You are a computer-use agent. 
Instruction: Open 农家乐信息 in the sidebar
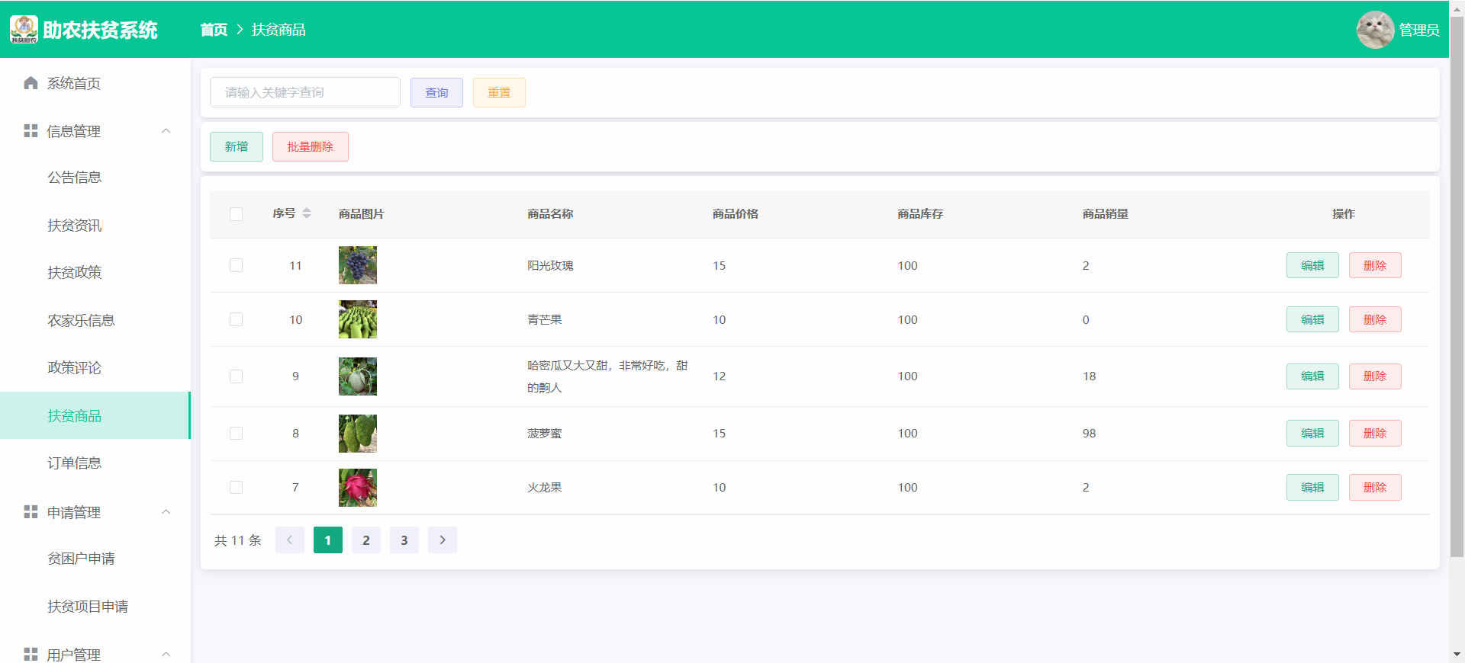95,321
